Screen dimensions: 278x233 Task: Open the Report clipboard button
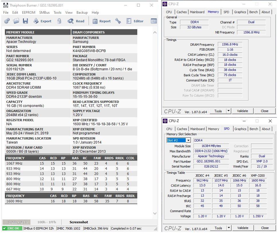101,21
